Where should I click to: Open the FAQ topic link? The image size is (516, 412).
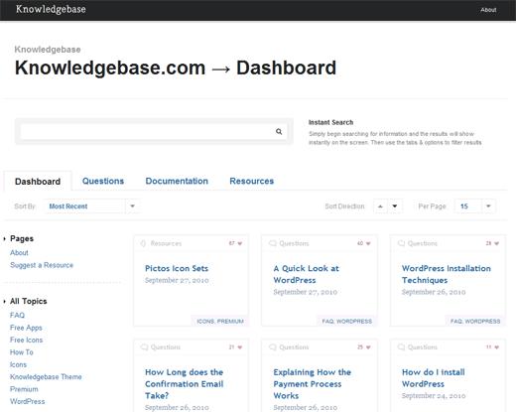point(17,315)
